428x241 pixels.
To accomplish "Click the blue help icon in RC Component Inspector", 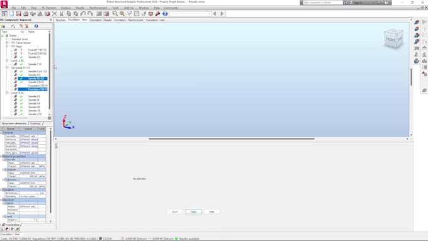I will click(x=36, y=26).
